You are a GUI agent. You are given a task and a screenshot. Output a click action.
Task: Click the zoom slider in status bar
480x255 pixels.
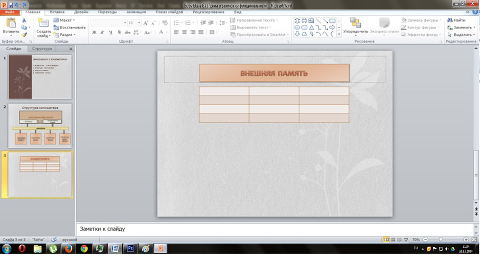(x=441, y=240)
